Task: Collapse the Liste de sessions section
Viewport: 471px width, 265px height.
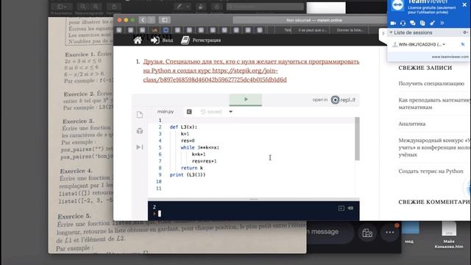Action: (391, 32)
